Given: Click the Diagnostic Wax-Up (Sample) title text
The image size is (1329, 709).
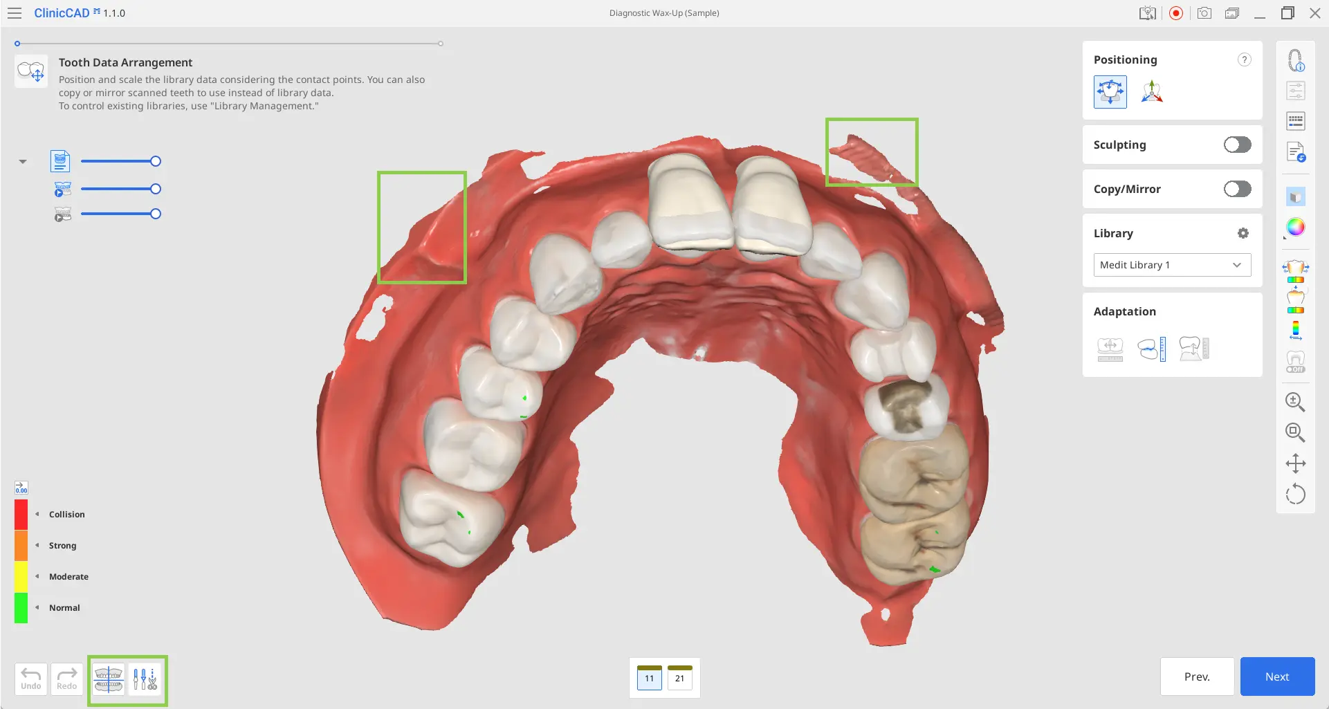Looking at the screenshot, I should (x=664, y=13).
